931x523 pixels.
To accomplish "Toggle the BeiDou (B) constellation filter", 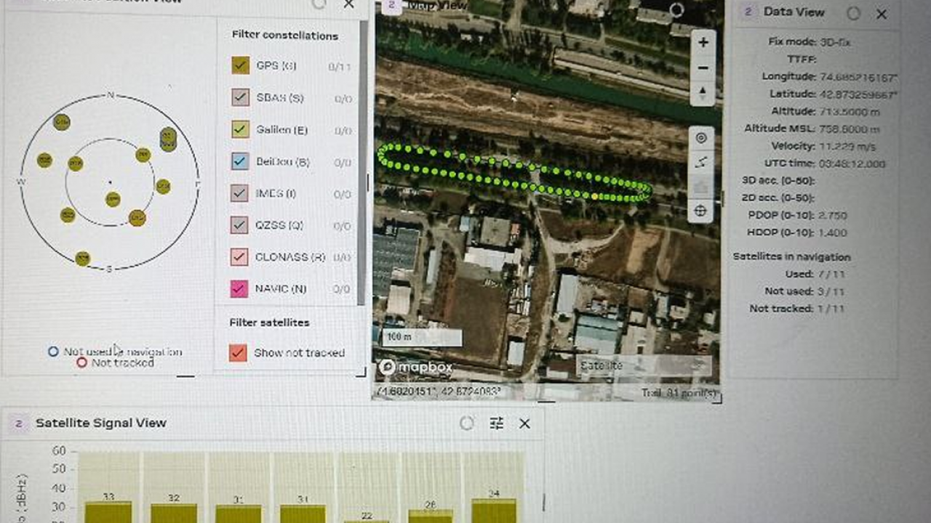I will (240, 161).
